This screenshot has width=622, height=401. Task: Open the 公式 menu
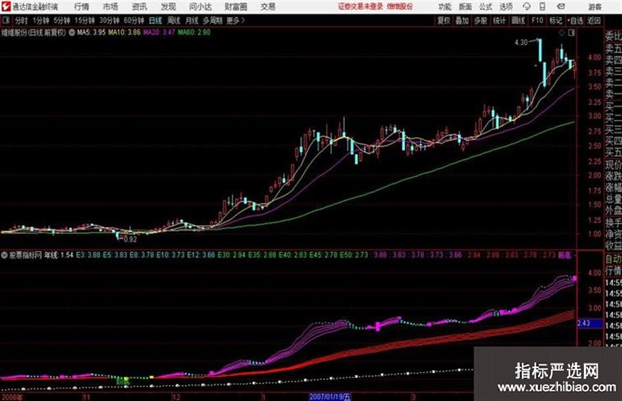486,7
